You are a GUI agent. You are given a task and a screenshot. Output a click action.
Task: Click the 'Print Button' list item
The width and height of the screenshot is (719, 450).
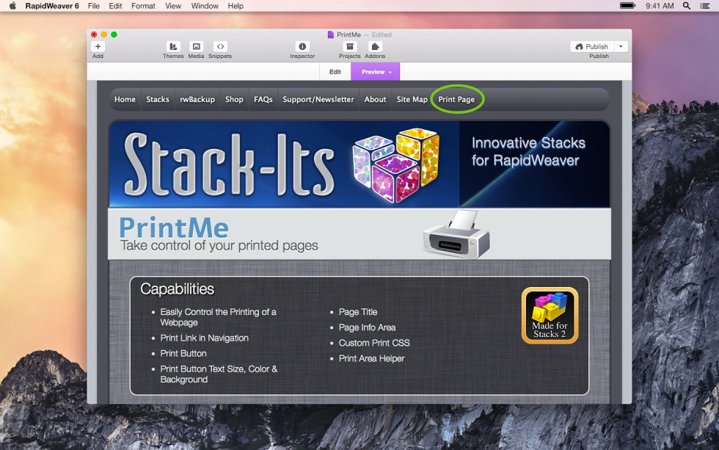183,354
